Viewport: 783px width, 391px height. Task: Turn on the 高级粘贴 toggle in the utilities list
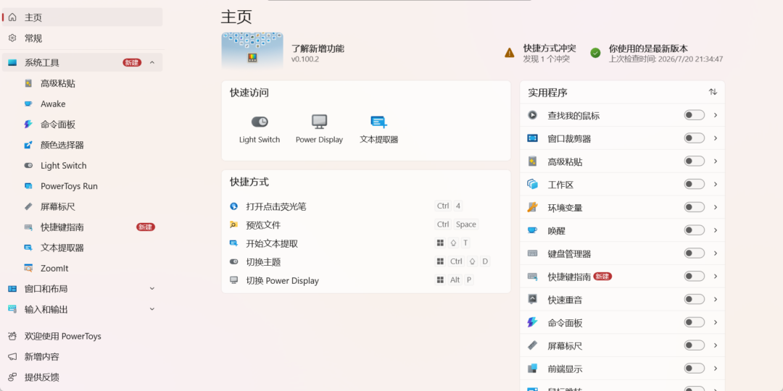click(x=694, y=161)
